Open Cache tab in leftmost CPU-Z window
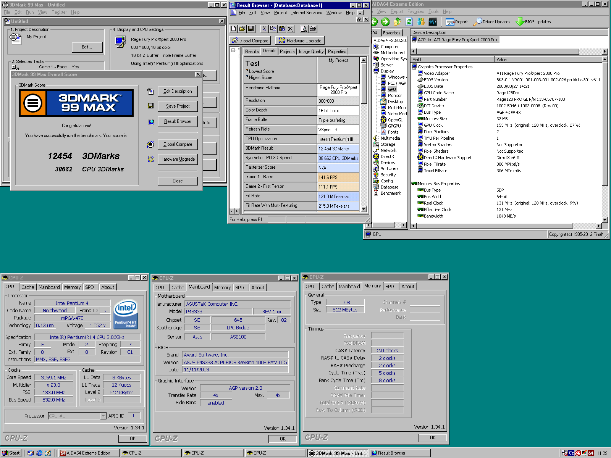The image size is (611, 458). (27, 287)
